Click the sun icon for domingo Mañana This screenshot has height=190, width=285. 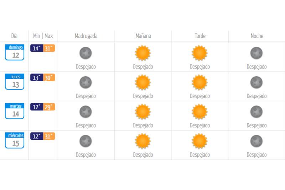pos(143,53)
